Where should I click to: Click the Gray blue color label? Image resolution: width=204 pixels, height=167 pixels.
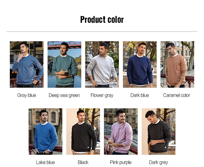pos(27,95)
